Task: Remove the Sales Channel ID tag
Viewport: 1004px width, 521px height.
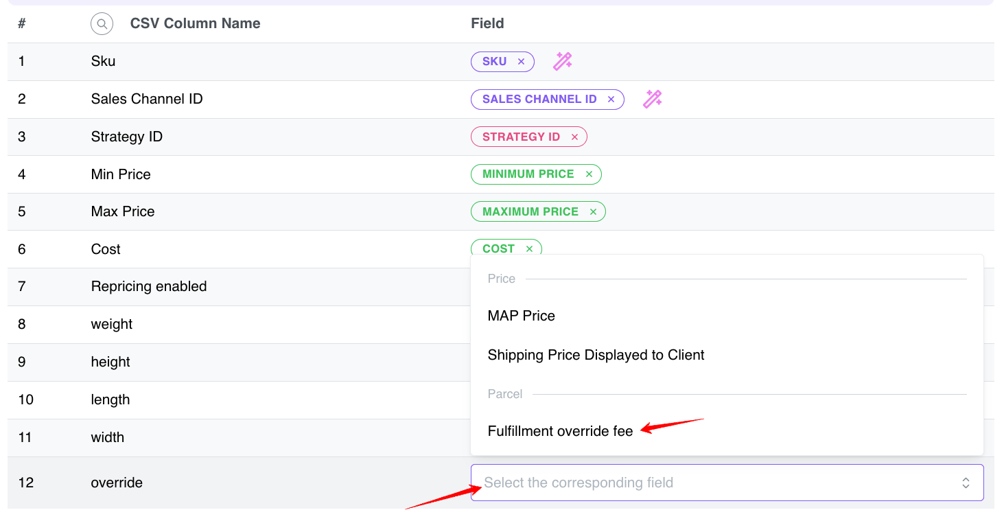Action: pos(611,100)
